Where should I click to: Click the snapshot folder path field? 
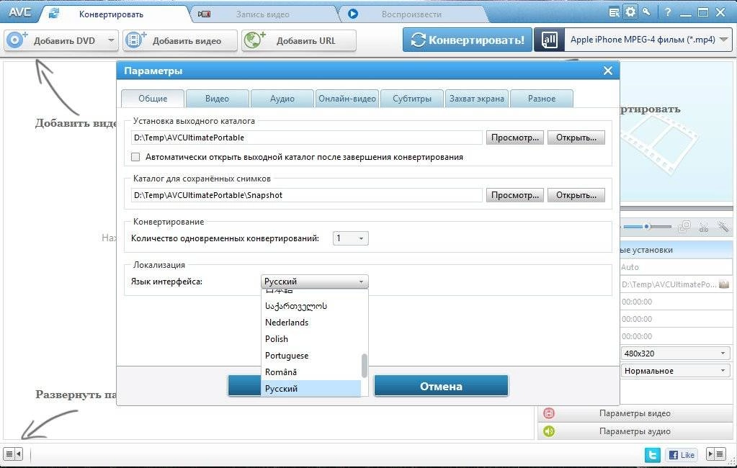306,195
